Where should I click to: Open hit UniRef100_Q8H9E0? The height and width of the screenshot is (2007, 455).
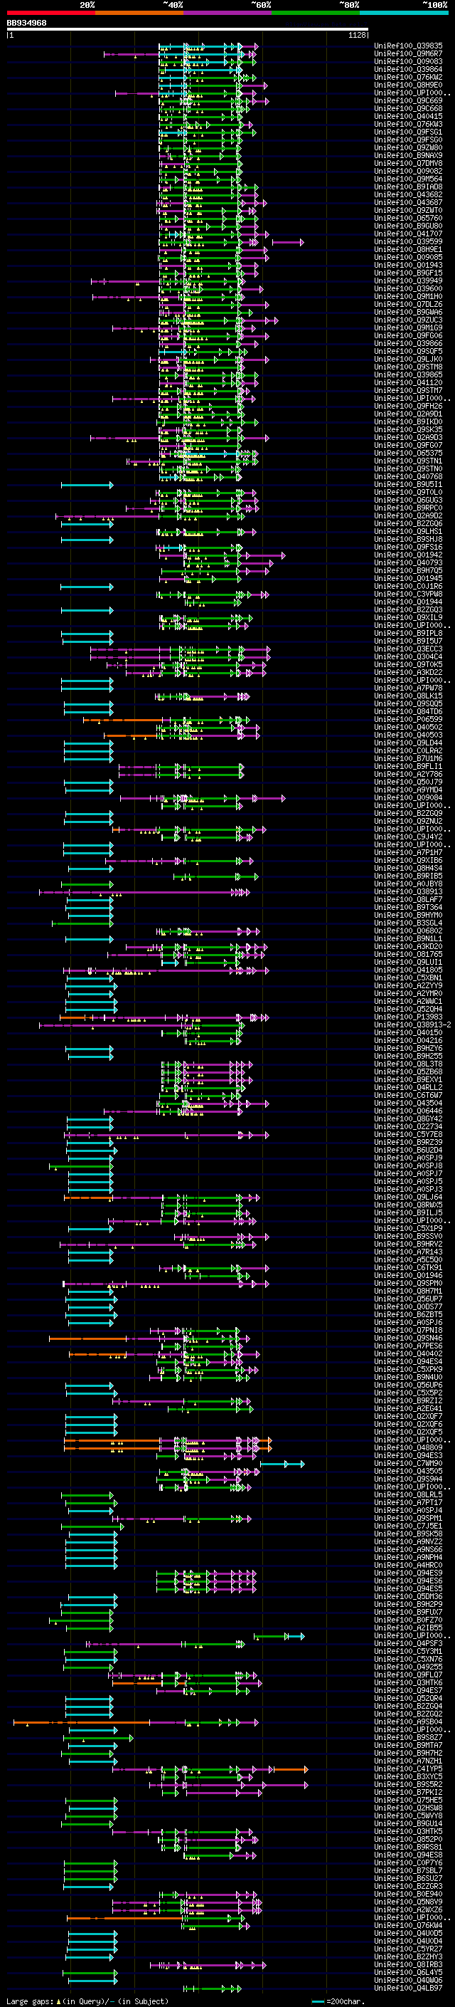(x=408, y=85)
